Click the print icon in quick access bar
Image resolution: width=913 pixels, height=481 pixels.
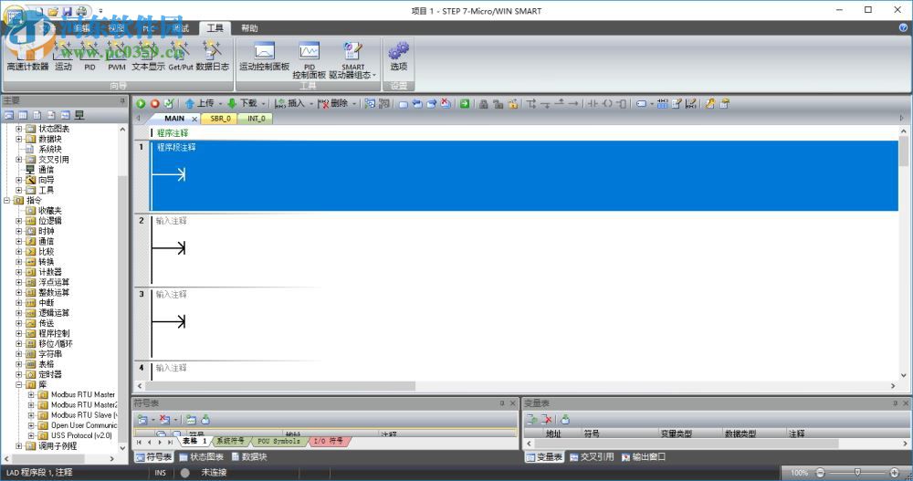pyautogui.click(x=81, y=11)
